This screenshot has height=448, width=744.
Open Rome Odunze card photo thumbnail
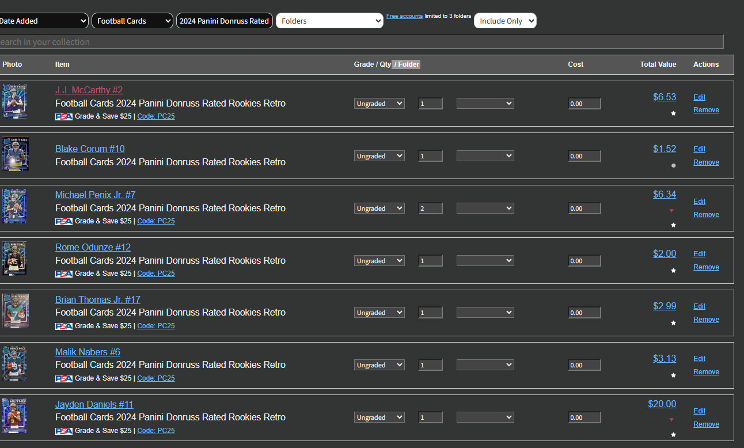(14, 259)
